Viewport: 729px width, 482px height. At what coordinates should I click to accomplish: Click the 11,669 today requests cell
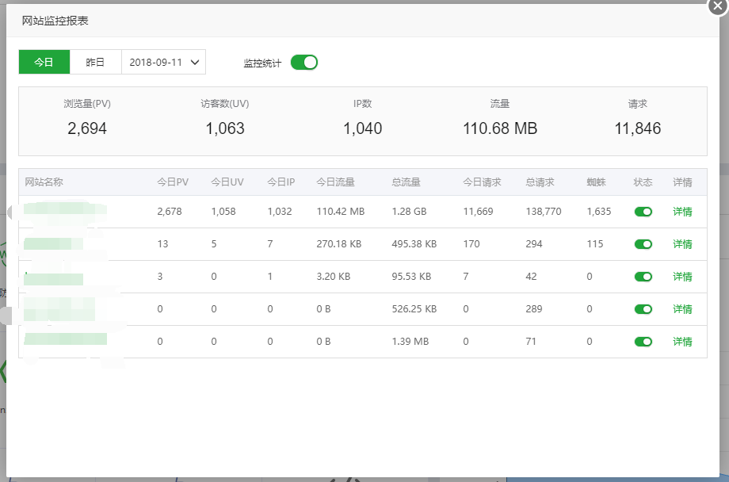click(478, 212)
